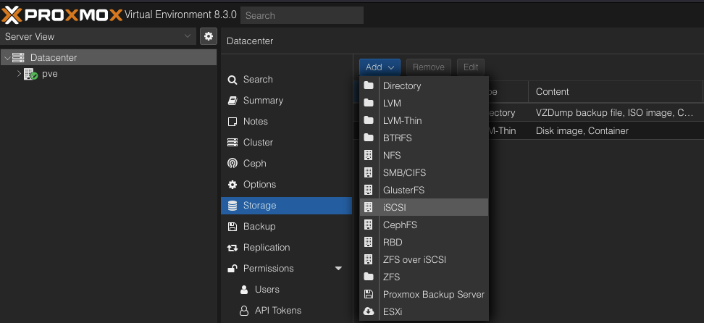The image size is (704, 323).
Task: Click the building icon beside NFS
Action: 369,156
